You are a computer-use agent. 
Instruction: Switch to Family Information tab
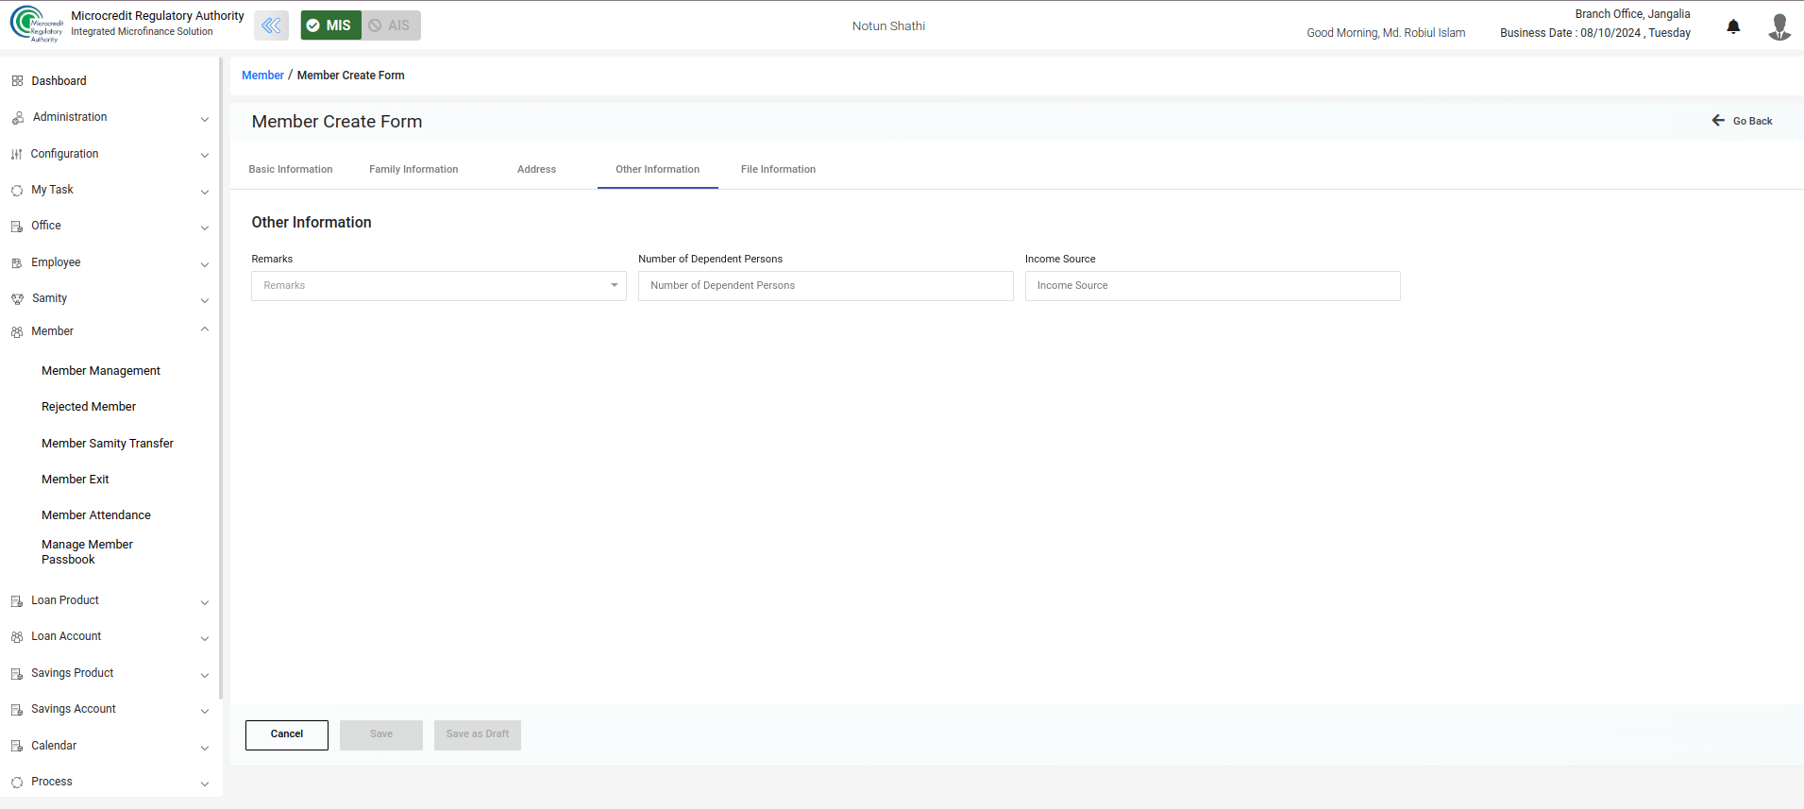pyautogui.click(x=413, y=170)
